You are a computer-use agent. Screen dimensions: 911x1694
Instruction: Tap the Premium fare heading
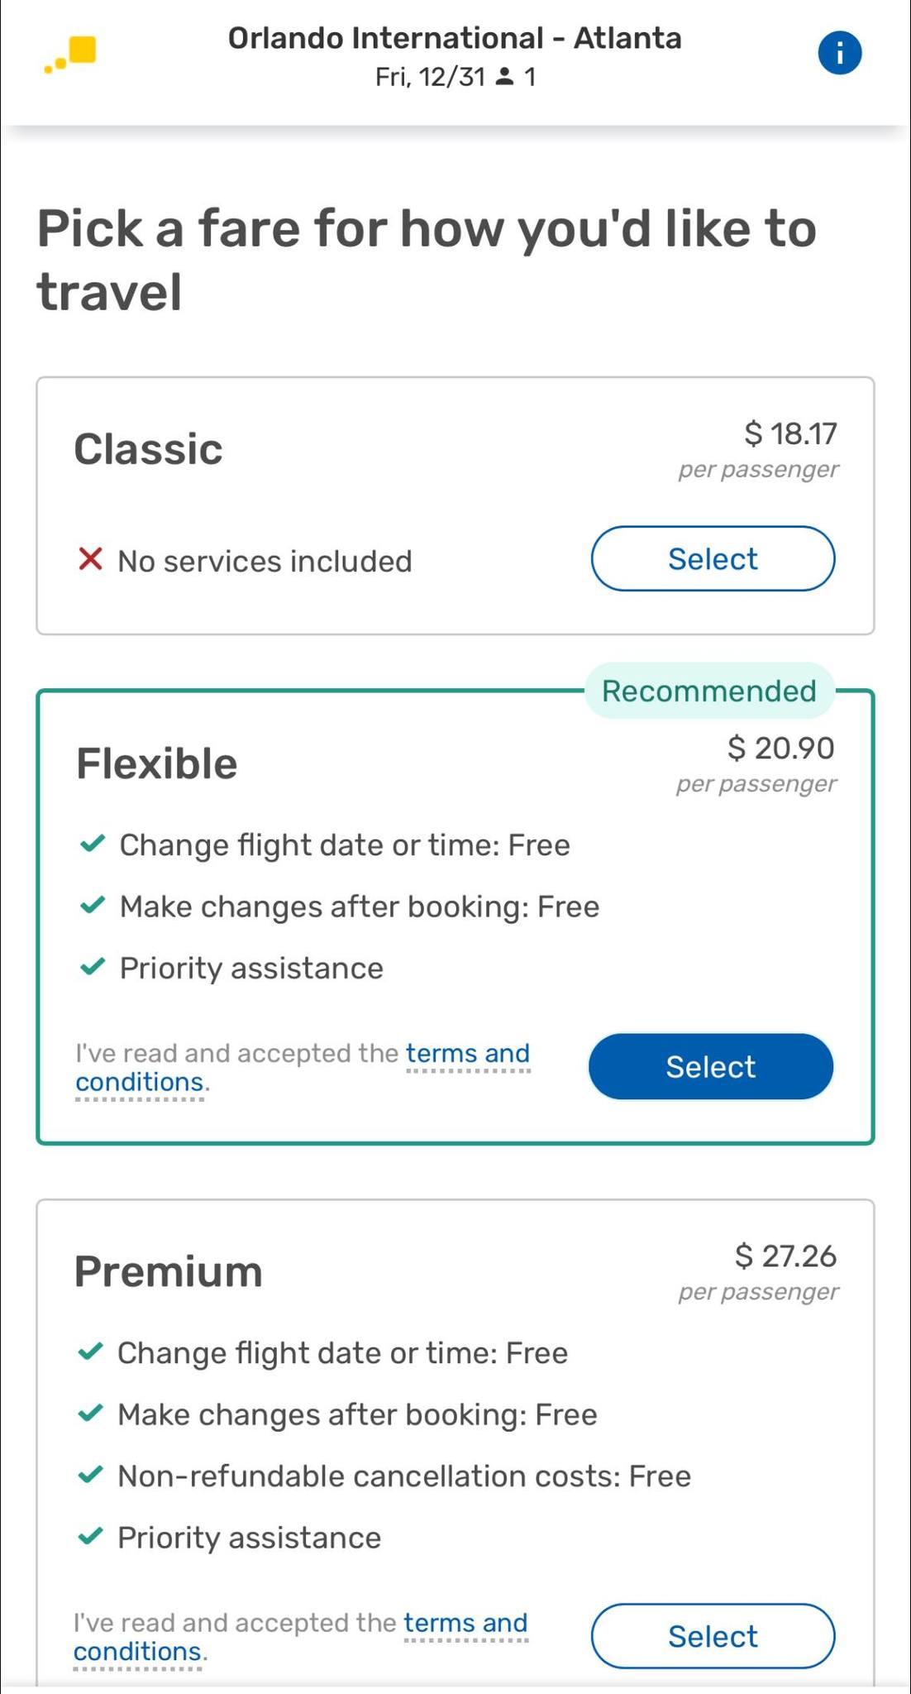[168, 1271]
